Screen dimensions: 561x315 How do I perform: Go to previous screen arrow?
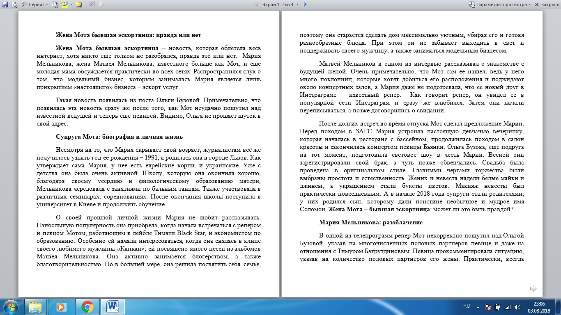(257, 5)
